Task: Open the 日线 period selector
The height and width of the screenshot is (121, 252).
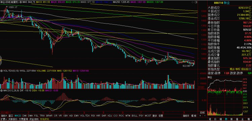Action: pyautogui.click(x=202, y=113)
